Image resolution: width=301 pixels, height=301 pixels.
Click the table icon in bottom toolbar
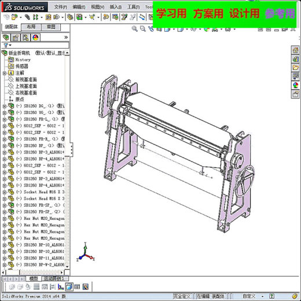[x=77, y=287]
